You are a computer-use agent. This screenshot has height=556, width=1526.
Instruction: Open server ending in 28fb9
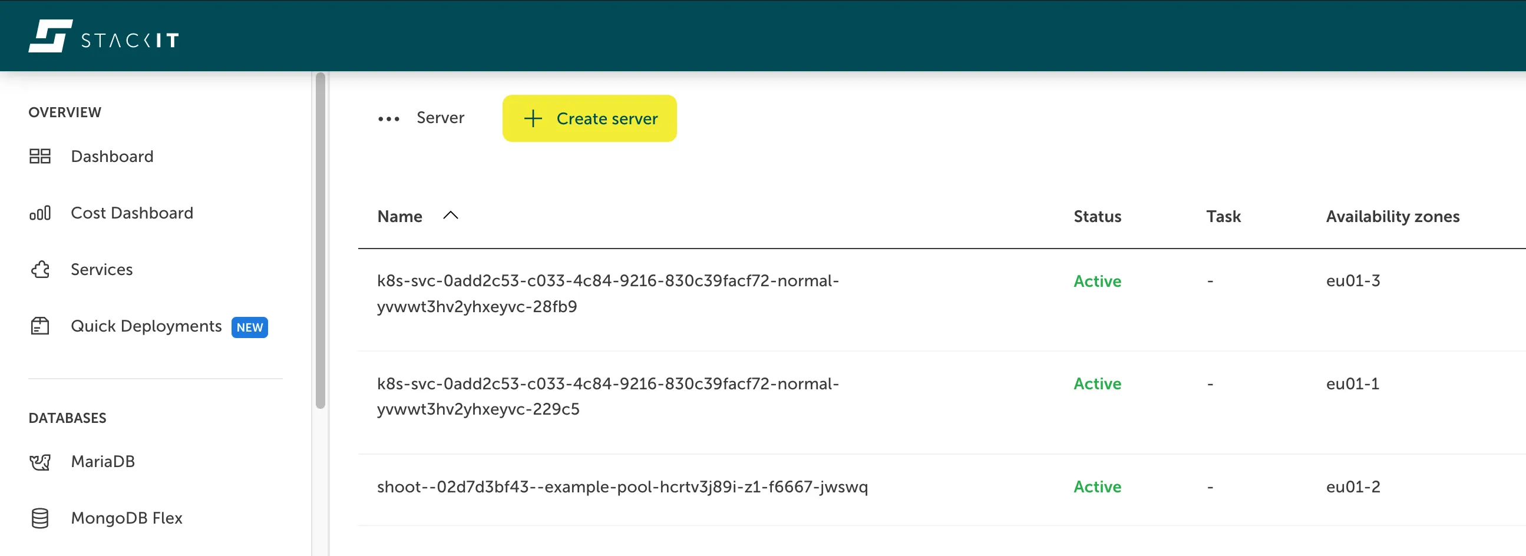coord(607,294)
